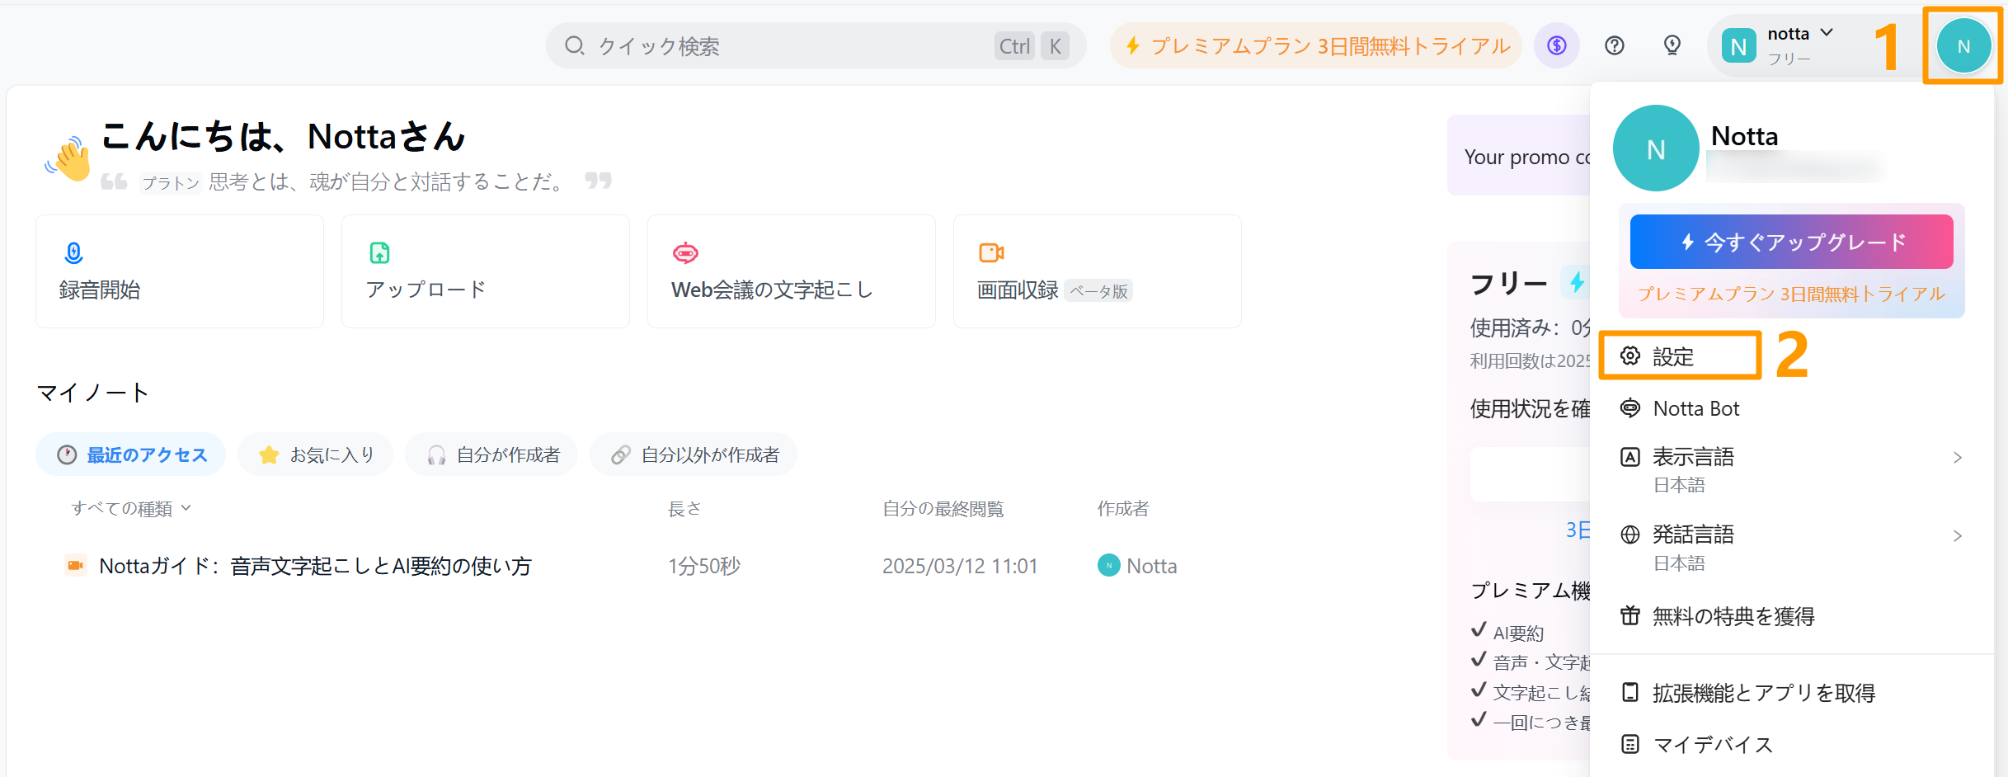Click the gear icon next to 設定
This screenshot has width=2008, height=777.
pos(1630,356)
